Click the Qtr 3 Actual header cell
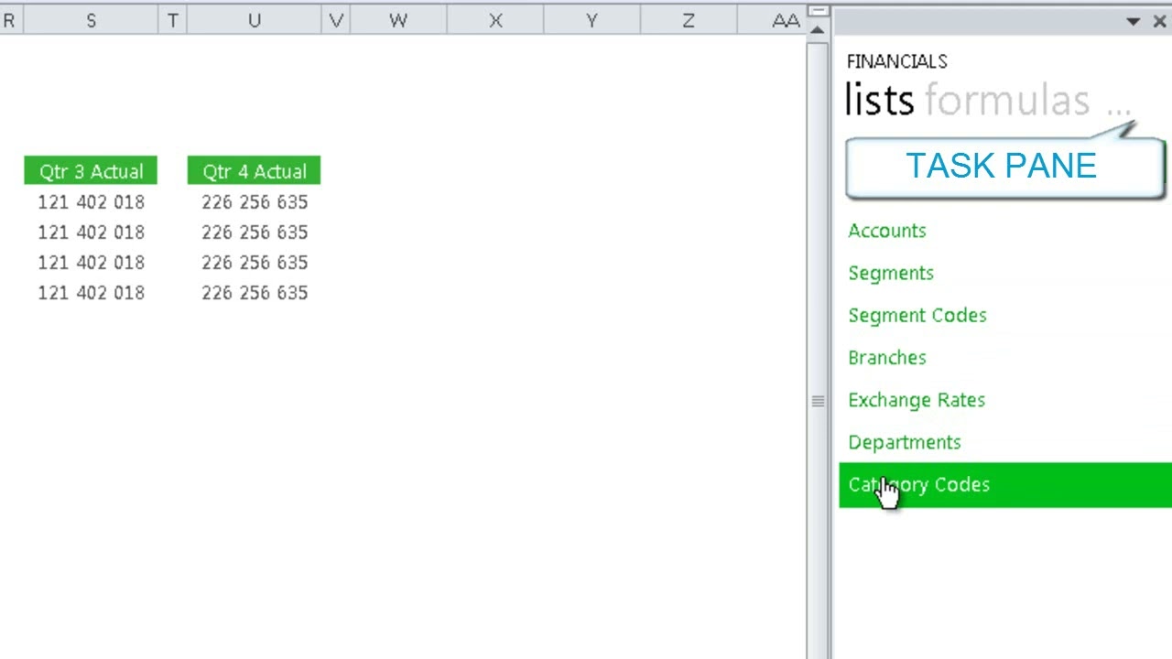 click(91, 171)
